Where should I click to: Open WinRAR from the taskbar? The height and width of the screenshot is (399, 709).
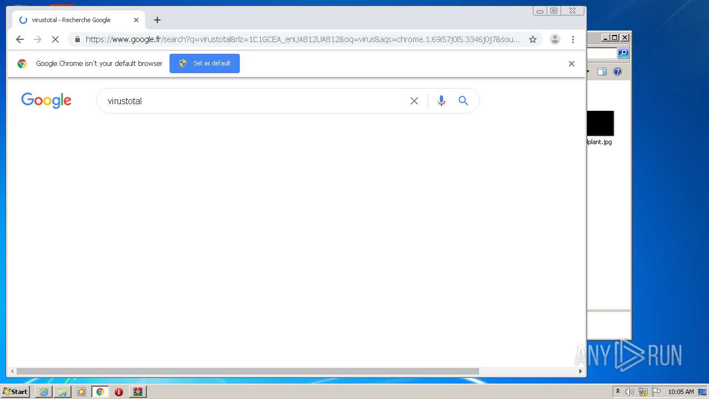[138, 392]
